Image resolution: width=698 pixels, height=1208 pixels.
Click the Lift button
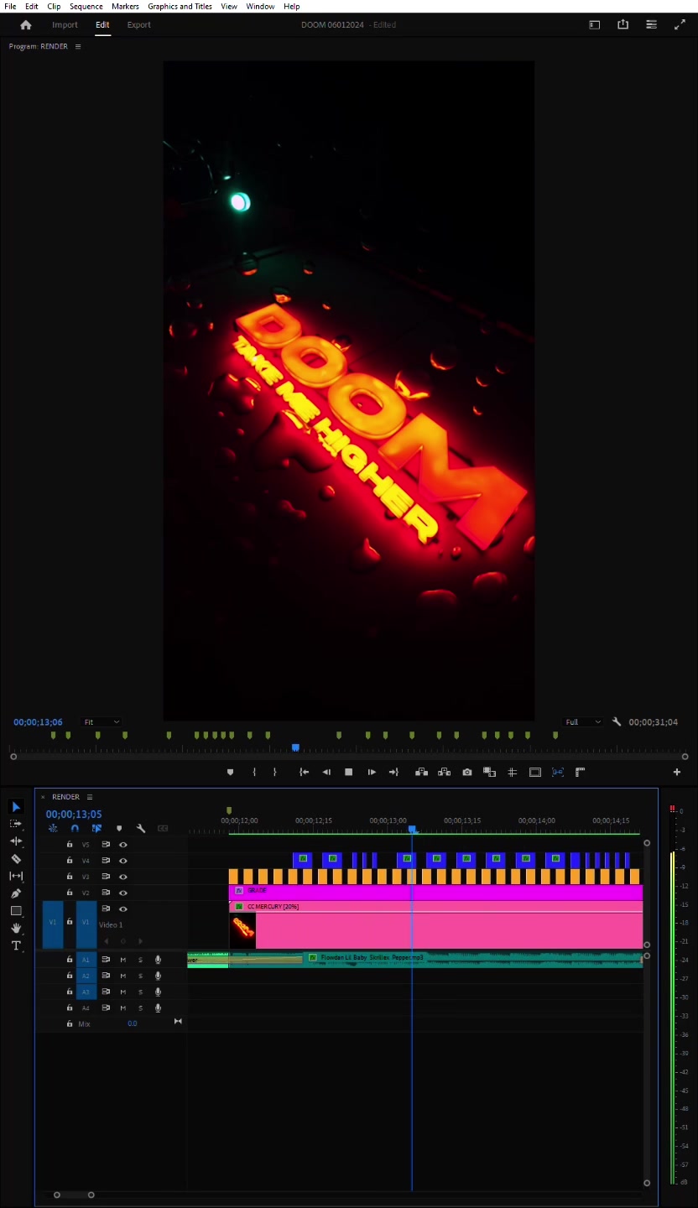[x=422, y=772]
